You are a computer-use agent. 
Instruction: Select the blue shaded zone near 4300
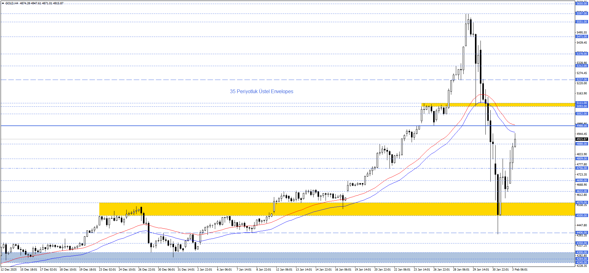[287, 258]
